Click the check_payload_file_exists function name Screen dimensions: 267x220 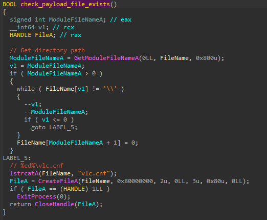pos(65,4)
